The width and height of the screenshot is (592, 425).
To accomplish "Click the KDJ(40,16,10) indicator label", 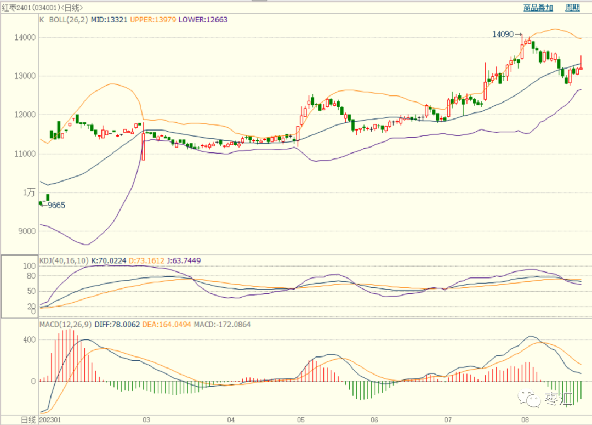I will pos(64,260).
